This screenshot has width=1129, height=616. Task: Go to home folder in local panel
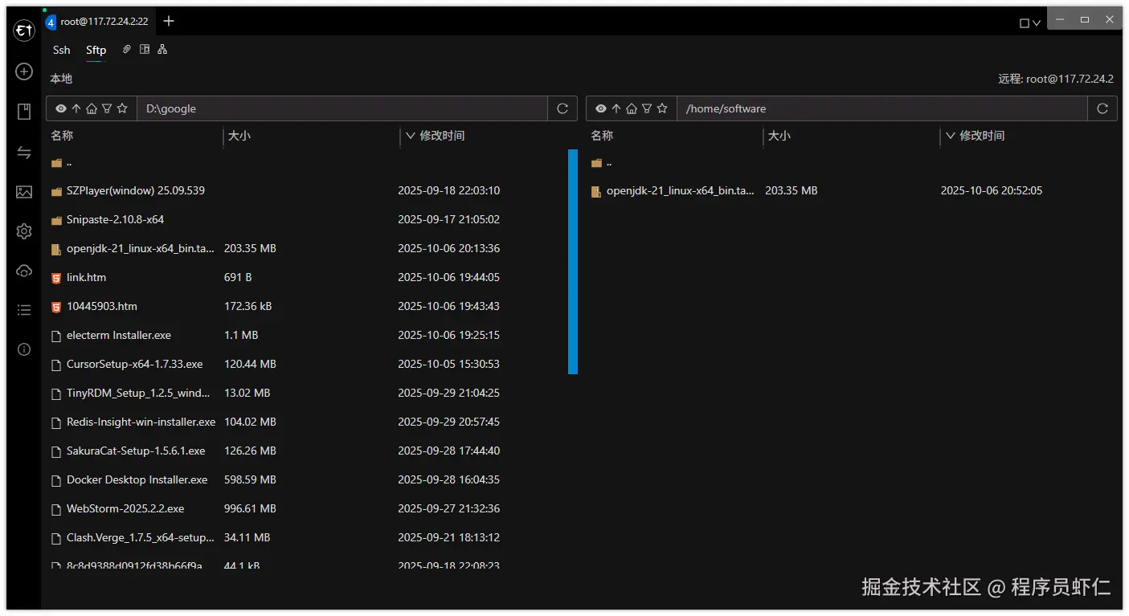point(92,108)
